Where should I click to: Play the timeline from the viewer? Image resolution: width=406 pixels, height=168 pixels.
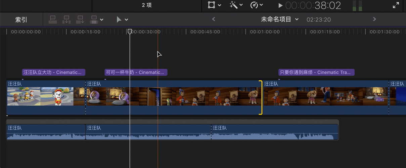point(280,5)
